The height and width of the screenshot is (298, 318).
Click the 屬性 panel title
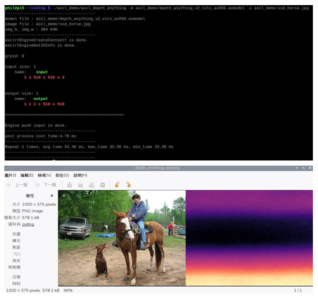coord(30,196)
